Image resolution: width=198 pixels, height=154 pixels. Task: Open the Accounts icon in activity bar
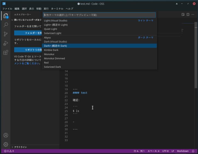click(x=6, y=135)
